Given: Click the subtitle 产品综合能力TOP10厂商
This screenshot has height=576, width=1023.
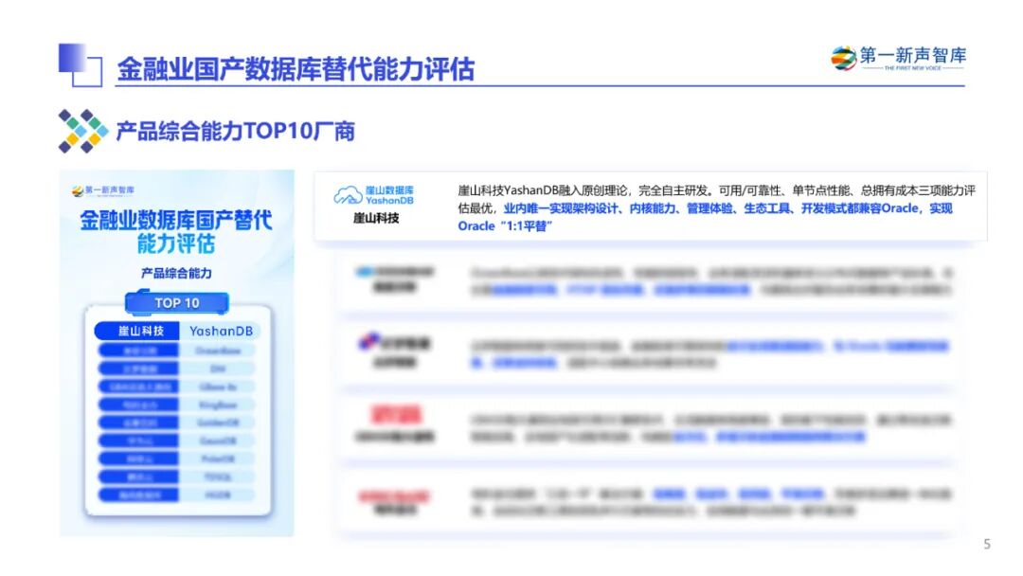Looking at the screenshot, I should pyautogui.click(x=235, y=131).
